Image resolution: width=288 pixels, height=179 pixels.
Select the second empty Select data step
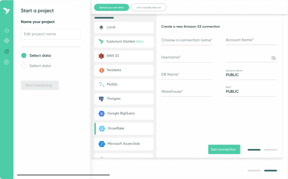coord(24,66)
